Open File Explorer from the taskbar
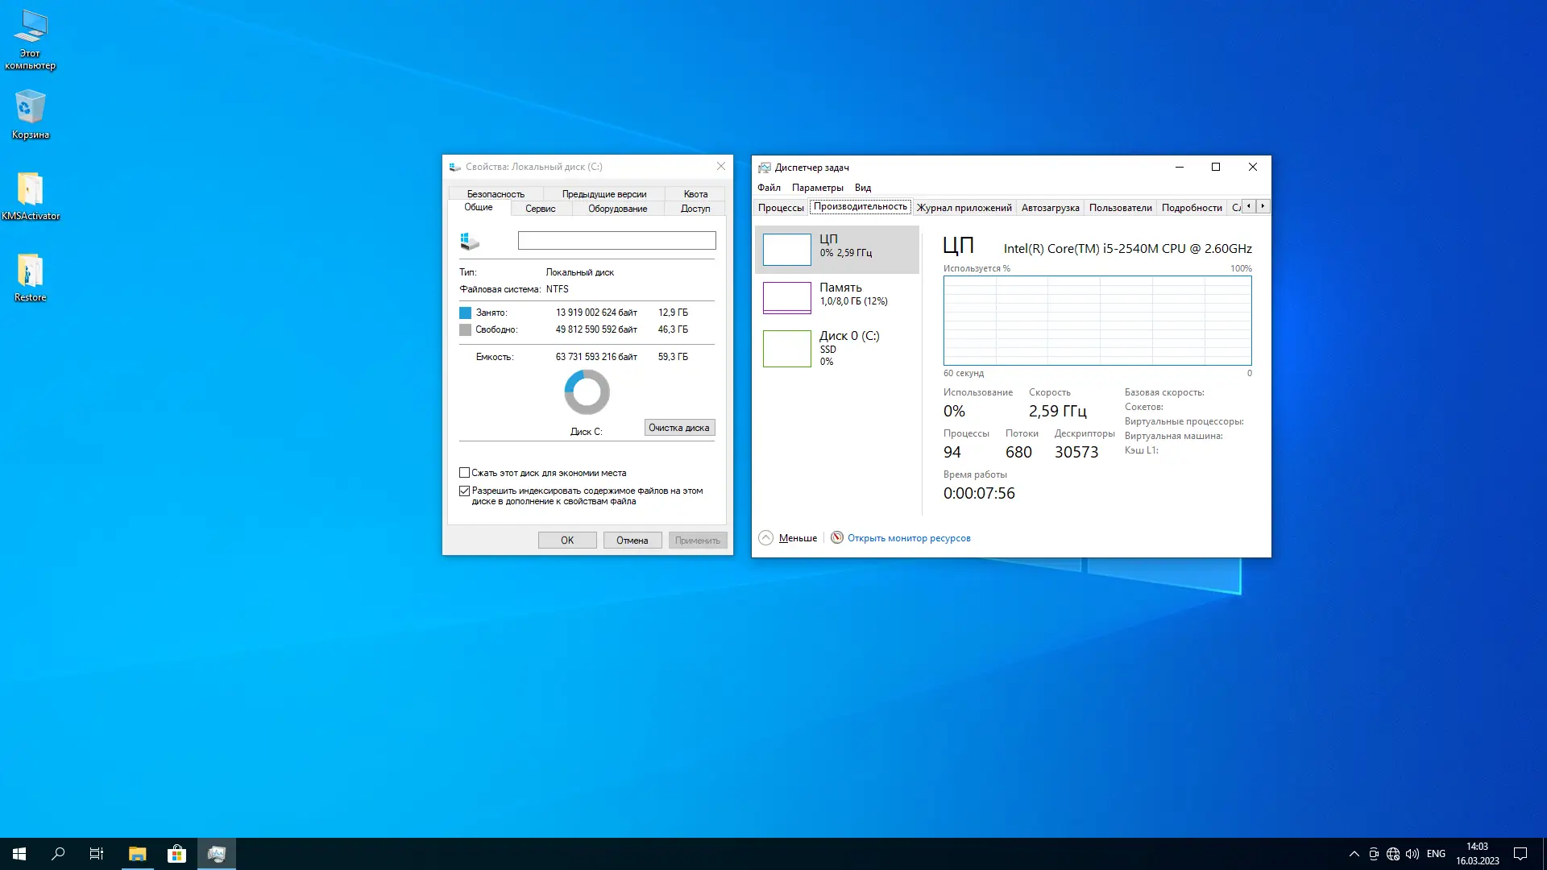The height and width of the screenshot is (870, 1547). 137,854
